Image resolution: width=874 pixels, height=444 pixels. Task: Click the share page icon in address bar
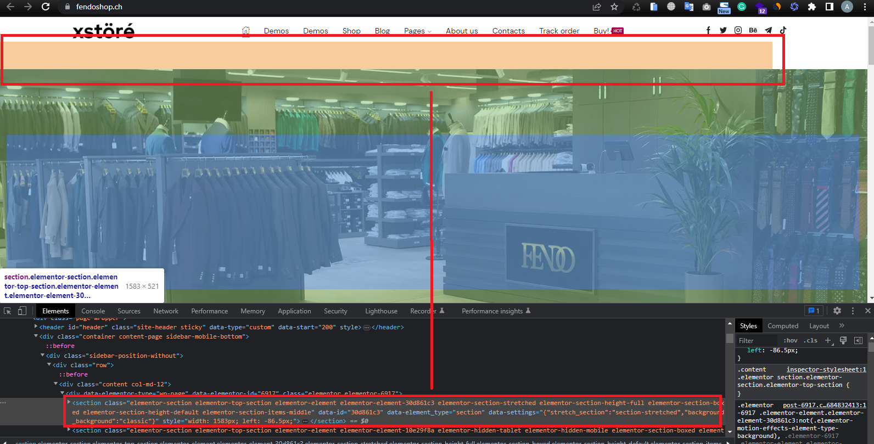[x=597, y=7]
